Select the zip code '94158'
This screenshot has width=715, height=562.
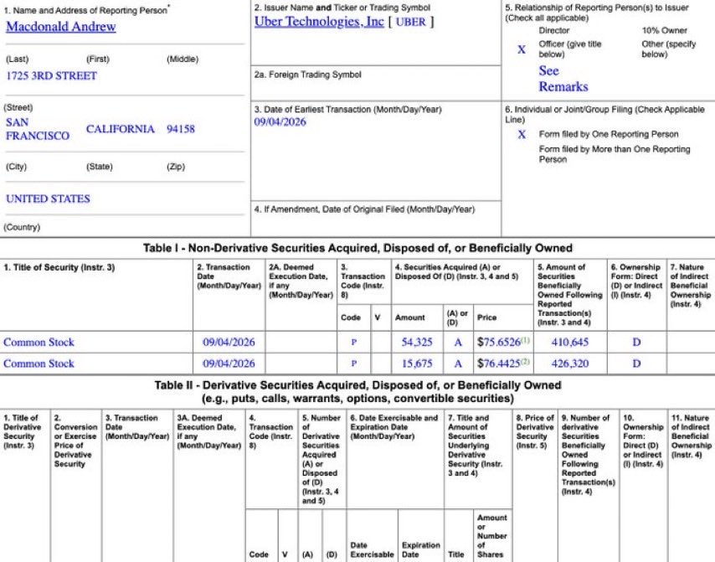(x=181, y=129)
